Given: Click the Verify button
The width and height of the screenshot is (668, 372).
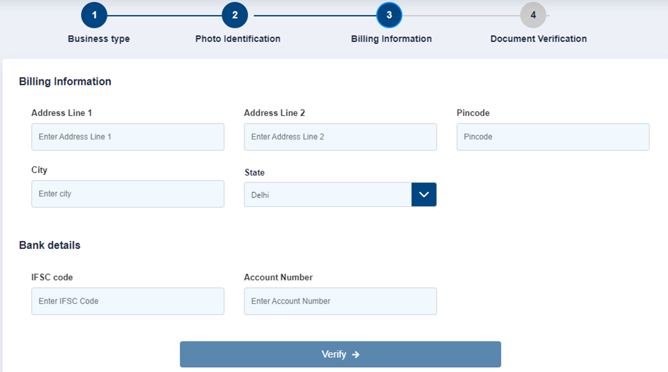Looking at the screenshot, I should tap(340, 354).
